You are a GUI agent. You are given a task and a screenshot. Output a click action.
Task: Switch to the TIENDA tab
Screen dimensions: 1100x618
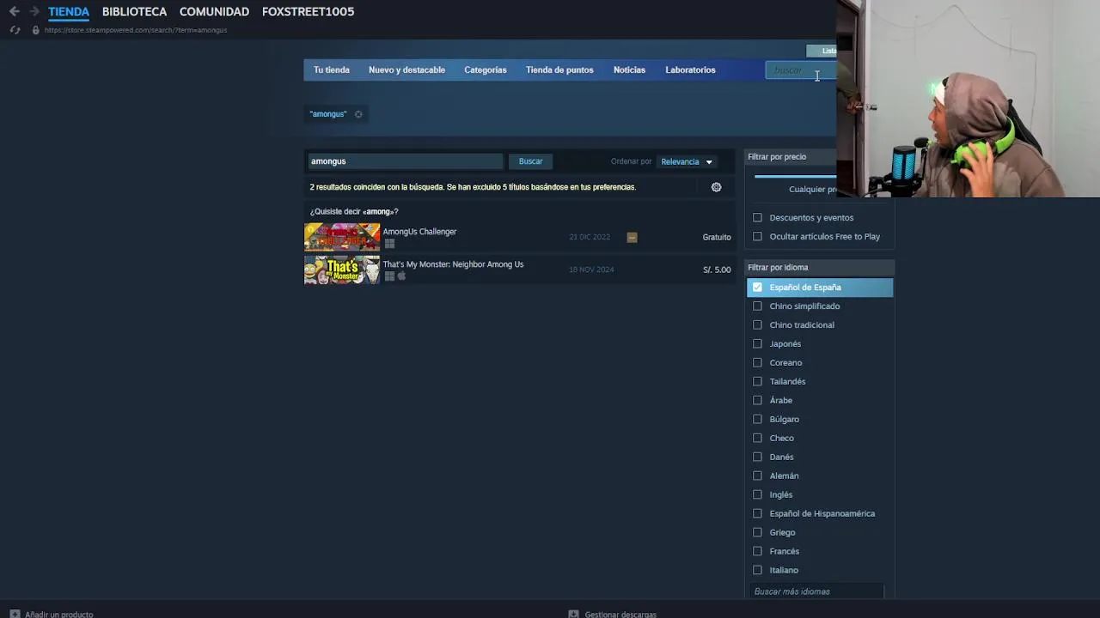click(69, 12)
